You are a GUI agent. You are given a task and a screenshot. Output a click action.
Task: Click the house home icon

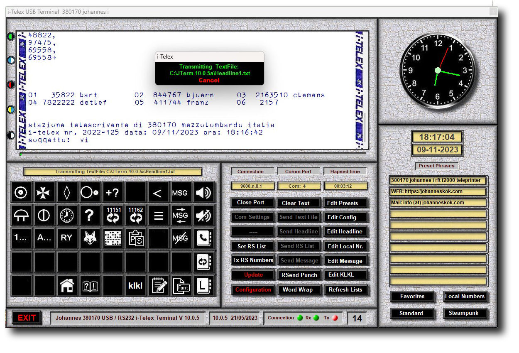pyautogui.click(x=67, y=285)
